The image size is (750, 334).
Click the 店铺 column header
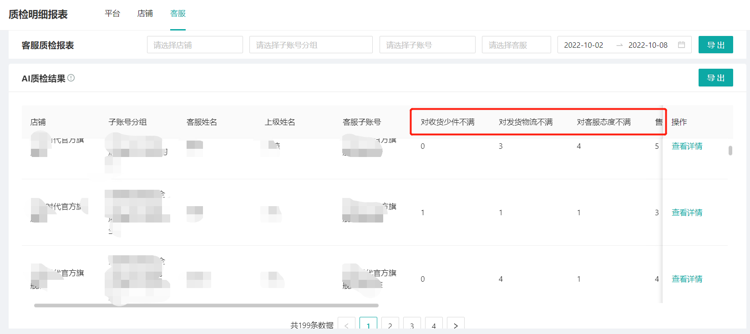coord(38,122)
